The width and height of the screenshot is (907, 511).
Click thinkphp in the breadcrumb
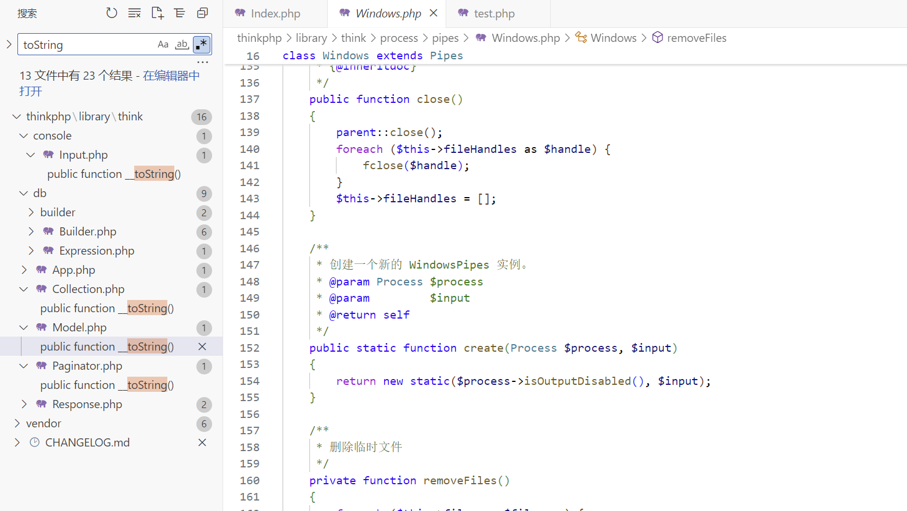point(259,38)
